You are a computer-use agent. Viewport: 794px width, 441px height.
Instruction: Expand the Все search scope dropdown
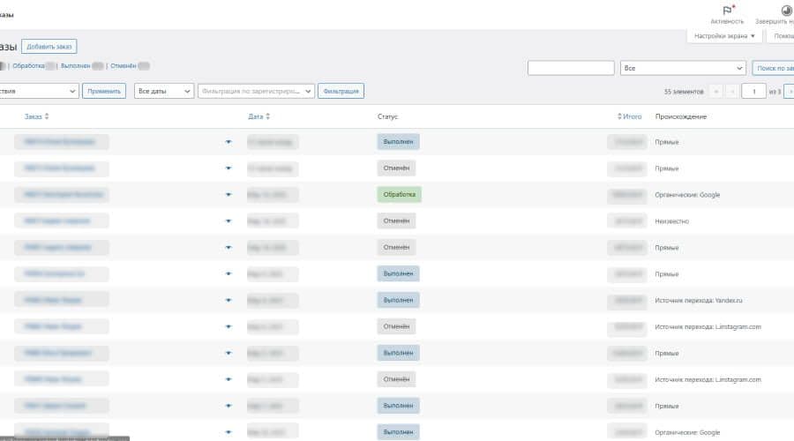point(683,68)
